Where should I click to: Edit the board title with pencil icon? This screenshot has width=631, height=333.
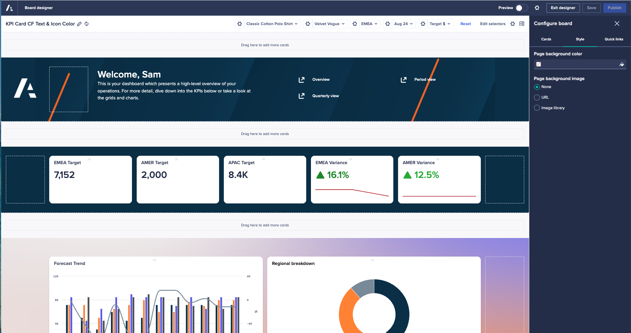[79, 24]
